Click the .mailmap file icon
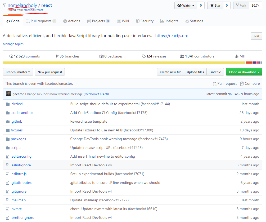The height and width of the screenshot is (222, 266). 7,200
